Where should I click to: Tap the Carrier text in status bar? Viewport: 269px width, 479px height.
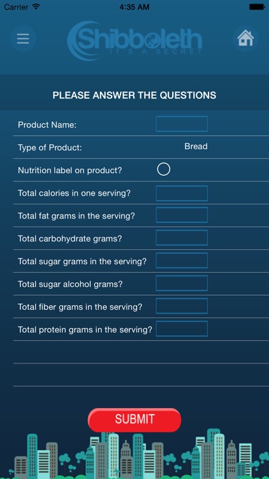17,7
